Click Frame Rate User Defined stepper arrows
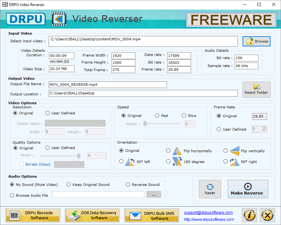The height and width of the screenshot is (225, 281). (264, 129)
